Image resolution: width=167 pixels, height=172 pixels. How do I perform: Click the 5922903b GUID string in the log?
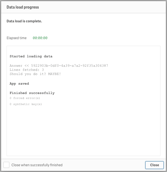point(69,66)
